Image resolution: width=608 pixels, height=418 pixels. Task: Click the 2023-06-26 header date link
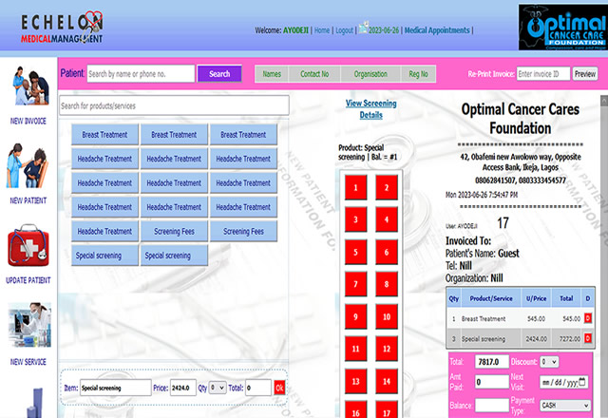384,30
